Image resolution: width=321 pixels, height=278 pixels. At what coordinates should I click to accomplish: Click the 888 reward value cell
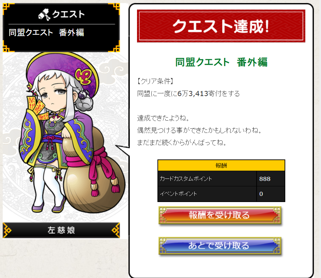point(271,179)
